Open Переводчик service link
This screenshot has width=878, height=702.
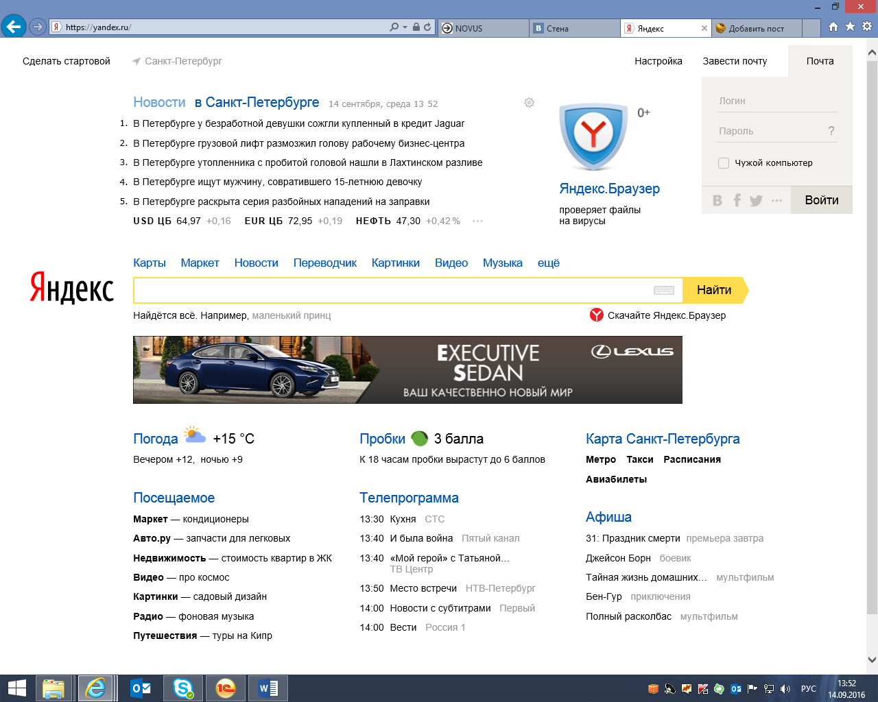(325, 263)
